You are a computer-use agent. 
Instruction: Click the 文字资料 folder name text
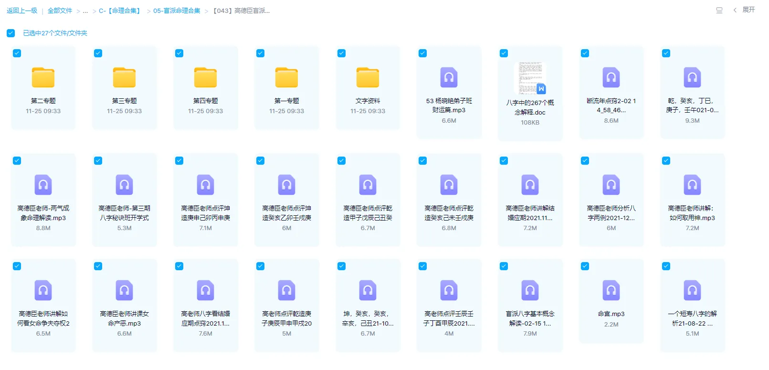[368, 101]
